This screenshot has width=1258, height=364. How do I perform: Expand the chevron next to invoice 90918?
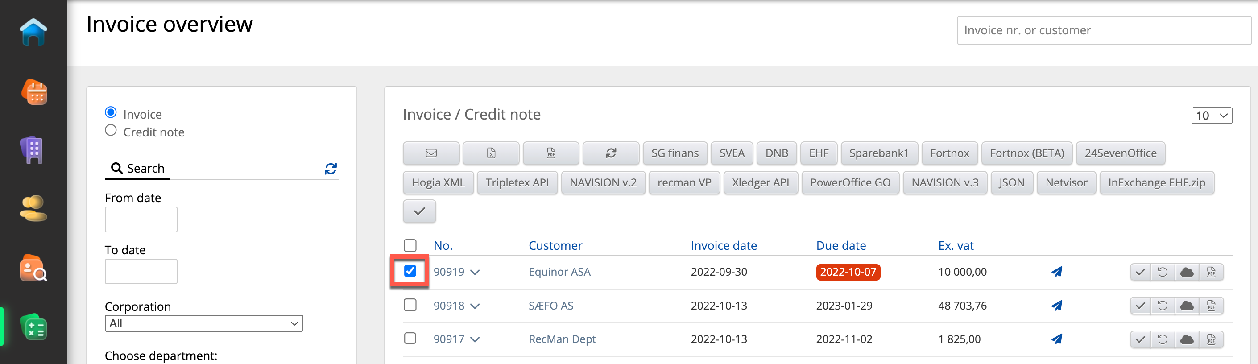click(475, 306)
